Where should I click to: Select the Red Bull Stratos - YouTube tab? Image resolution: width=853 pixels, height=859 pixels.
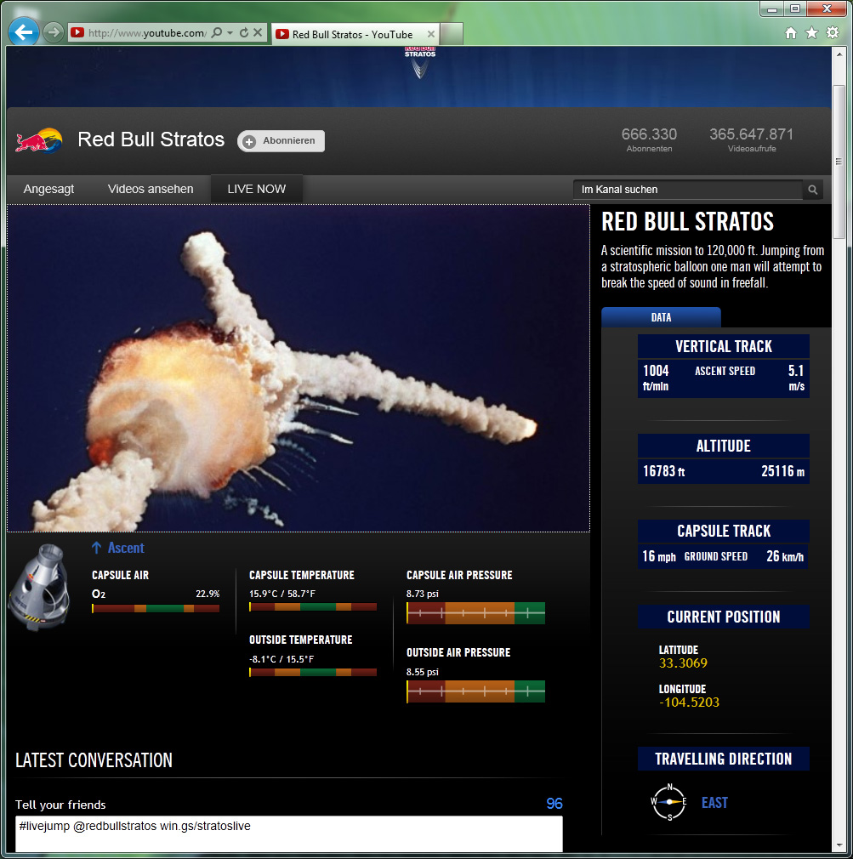pos(353,35)
